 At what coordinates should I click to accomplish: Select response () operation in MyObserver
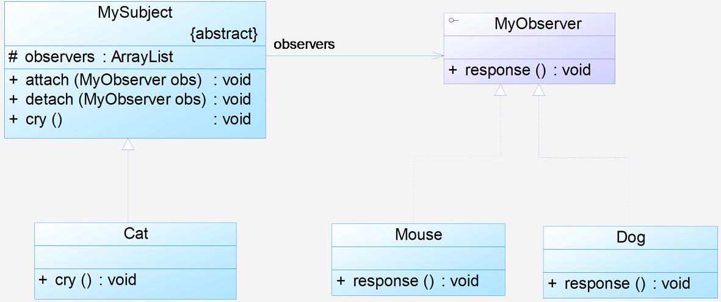pyautogui.click(x=520, y=70)
